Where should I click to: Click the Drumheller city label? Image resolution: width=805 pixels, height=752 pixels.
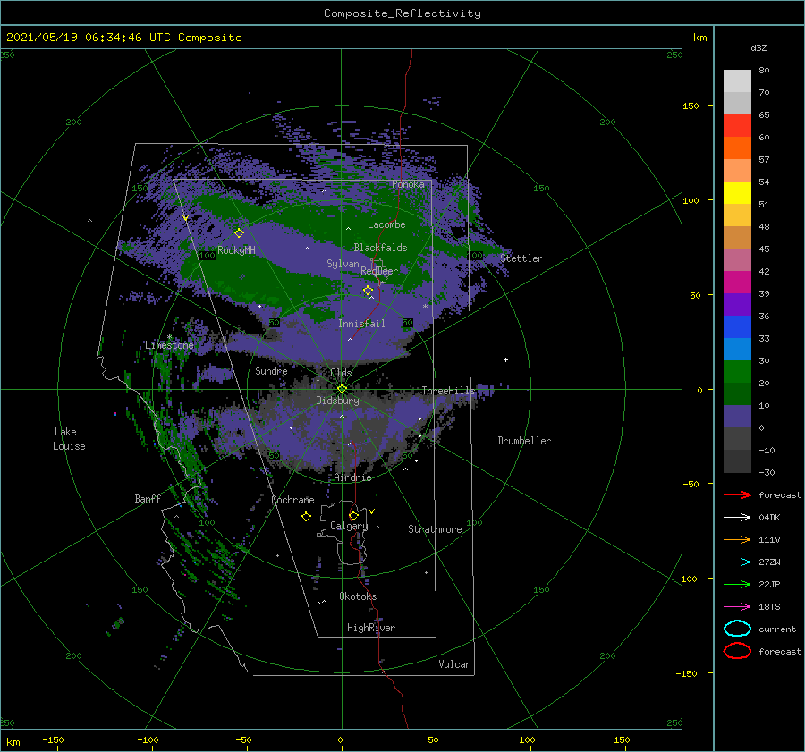pyautogui.click(x=524, y=441)
